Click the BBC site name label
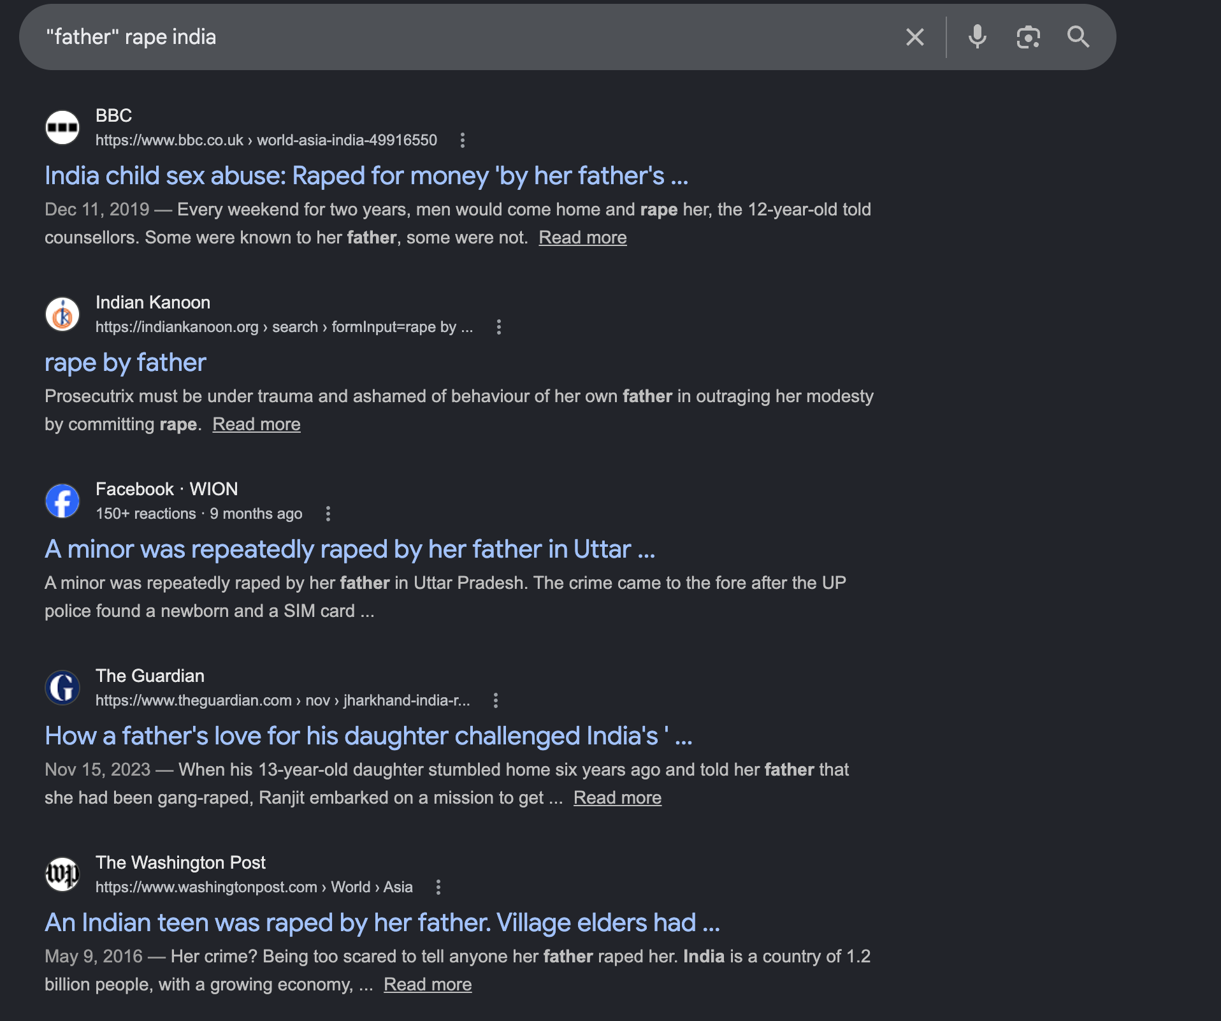This screenshot has width=1221, height=1021. [113, 115]
